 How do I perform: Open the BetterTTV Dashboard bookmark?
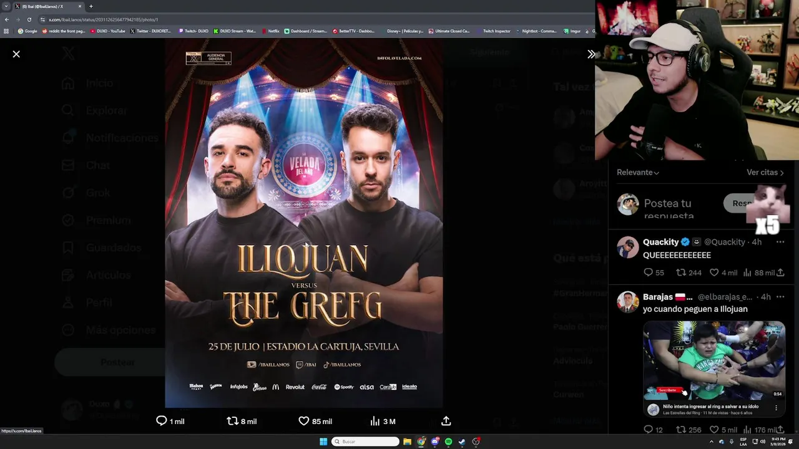[354, 31]
